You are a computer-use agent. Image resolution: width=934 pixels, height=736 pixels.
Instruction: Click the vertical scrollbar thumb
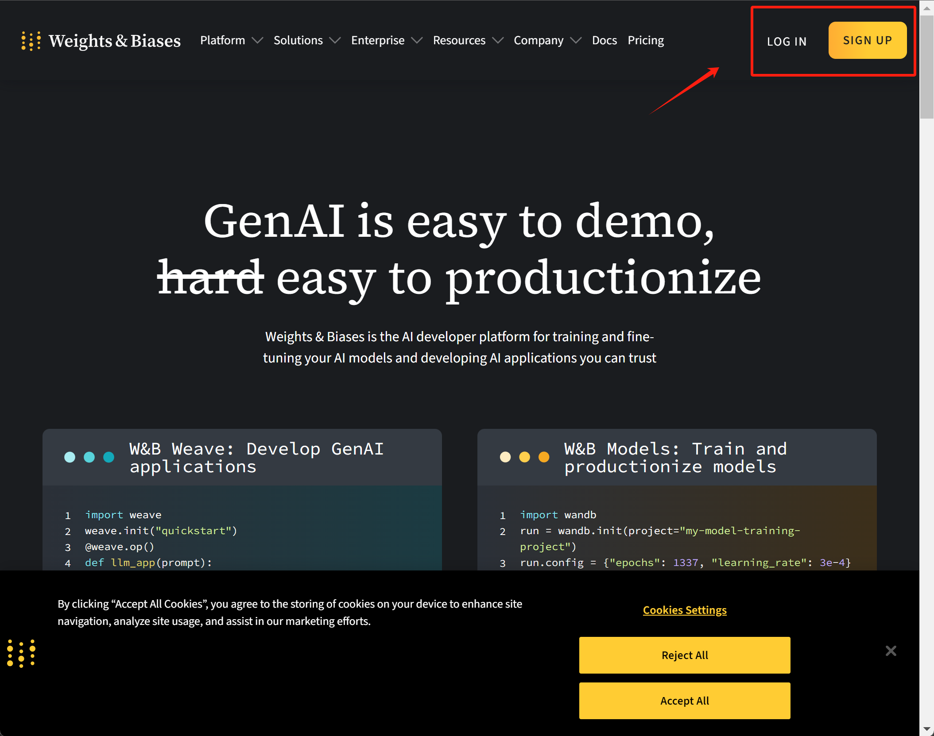coord(926,66)
